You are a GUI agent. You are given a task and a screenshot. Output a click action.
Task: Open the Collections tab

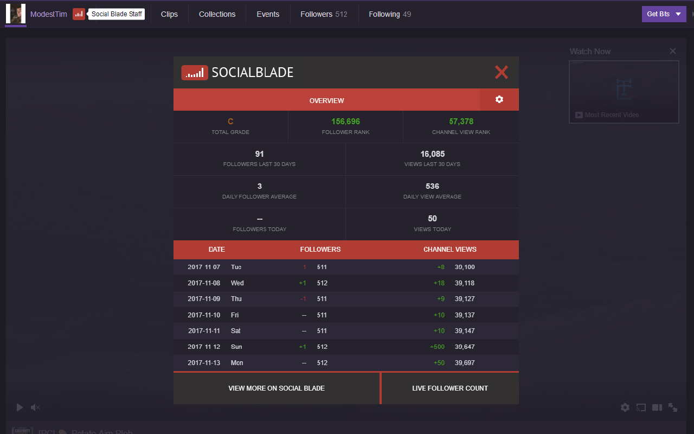click(217, 14)
